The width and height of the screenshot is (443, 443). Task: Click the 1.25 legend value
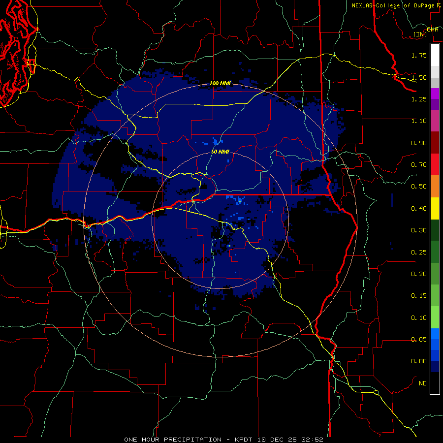(419, 99)
